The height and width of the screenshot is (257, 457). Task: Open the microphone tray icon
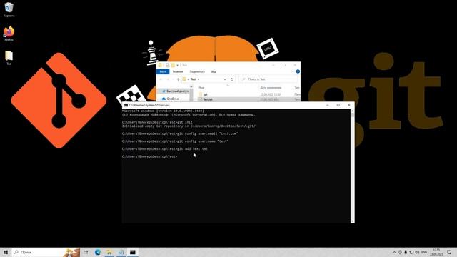point(406,252)
